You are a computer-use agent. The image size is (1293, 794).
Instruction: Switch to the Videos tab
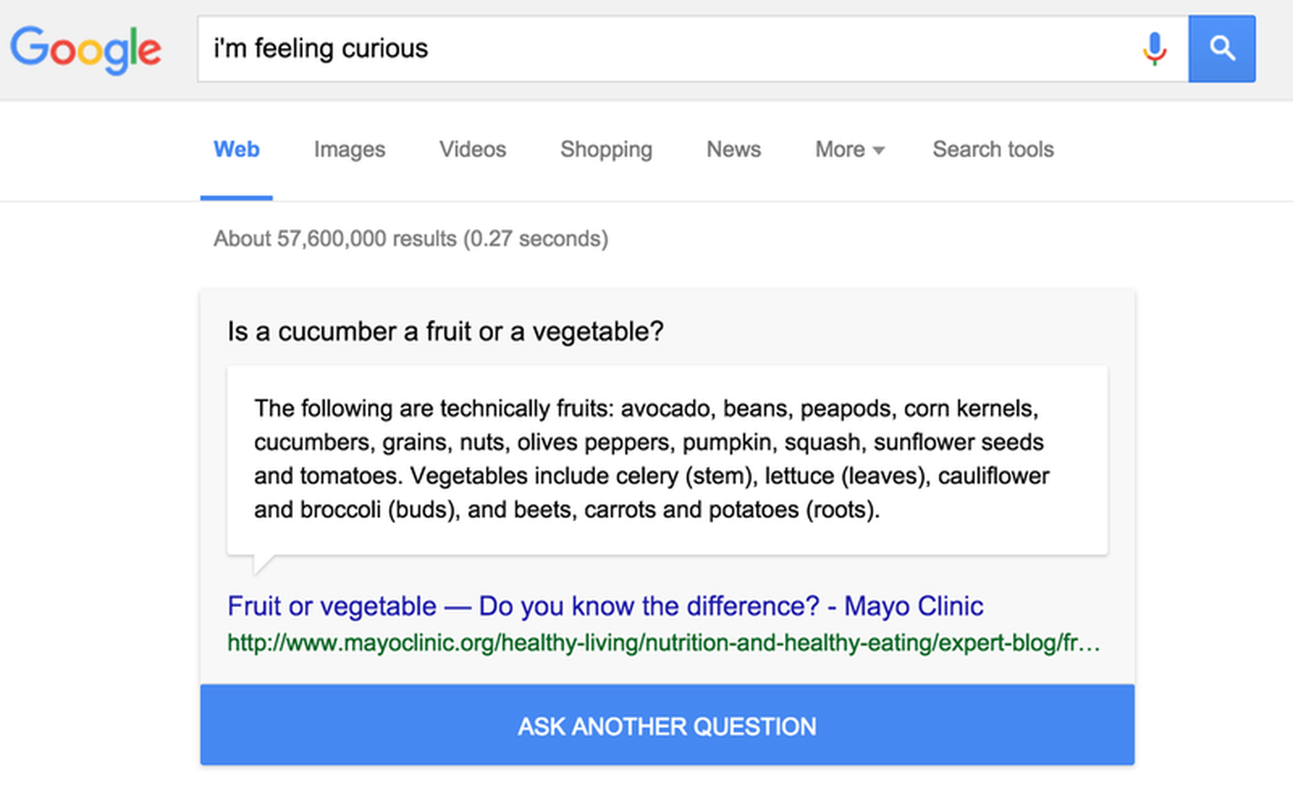[x=472, y=150]
